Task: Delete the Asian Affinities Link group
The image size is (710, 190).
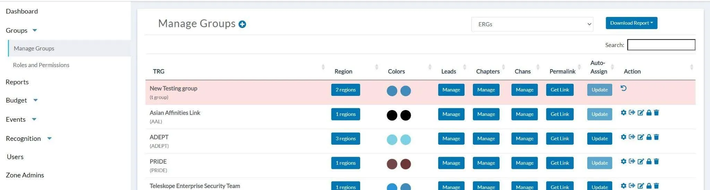Action: pos(656,112)
